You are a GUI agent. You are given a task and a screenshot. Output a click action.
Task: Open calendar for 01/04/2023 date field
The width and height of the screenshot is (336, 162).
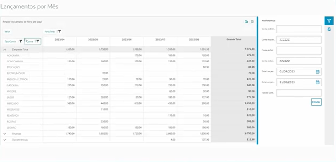coord(318,72)
